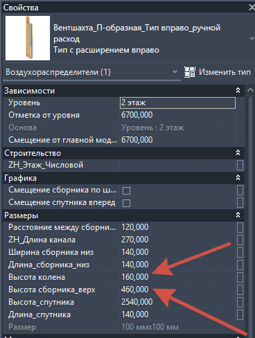Screen dimensions: 255x338
Task: Close the Свойства panel
Action: [252, 8]
